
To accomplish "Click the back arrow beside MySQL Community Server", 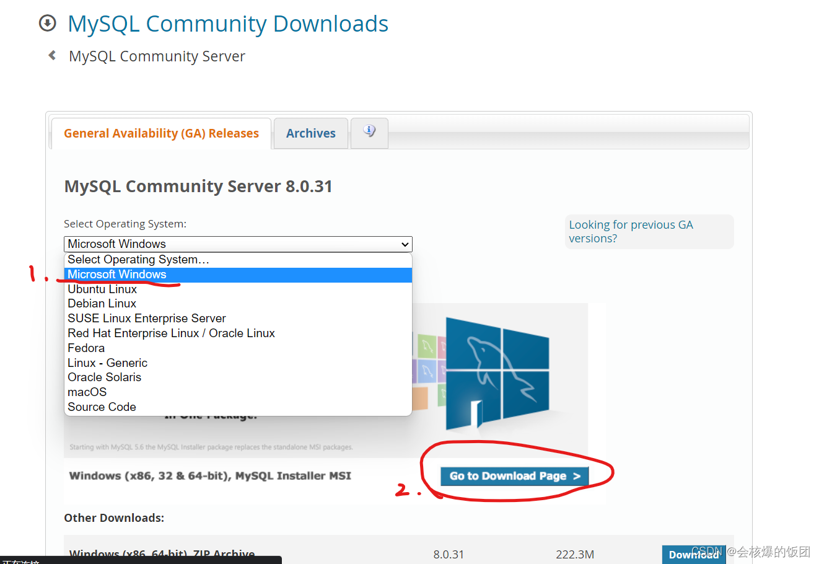I will pyautogui.click(x=53, y=55).
